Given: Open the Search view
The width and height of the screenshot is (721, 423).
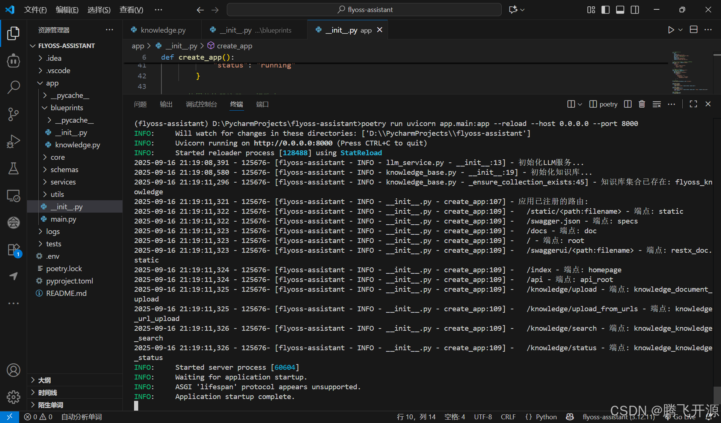Looking at the screenshot, I should click(14, 87).
